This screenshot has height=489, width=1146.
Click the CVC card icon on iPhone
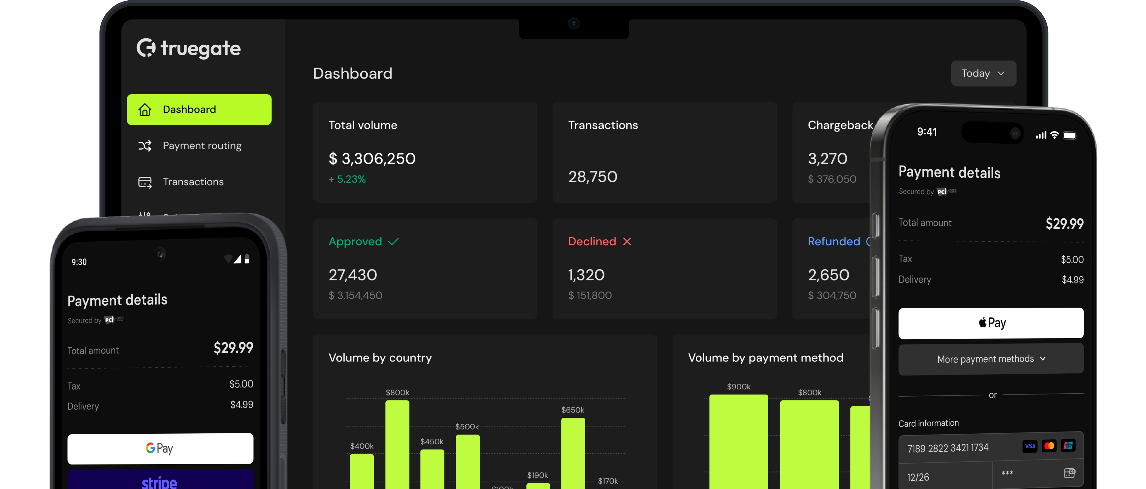pyautogui.click(x=1069, y=473)
